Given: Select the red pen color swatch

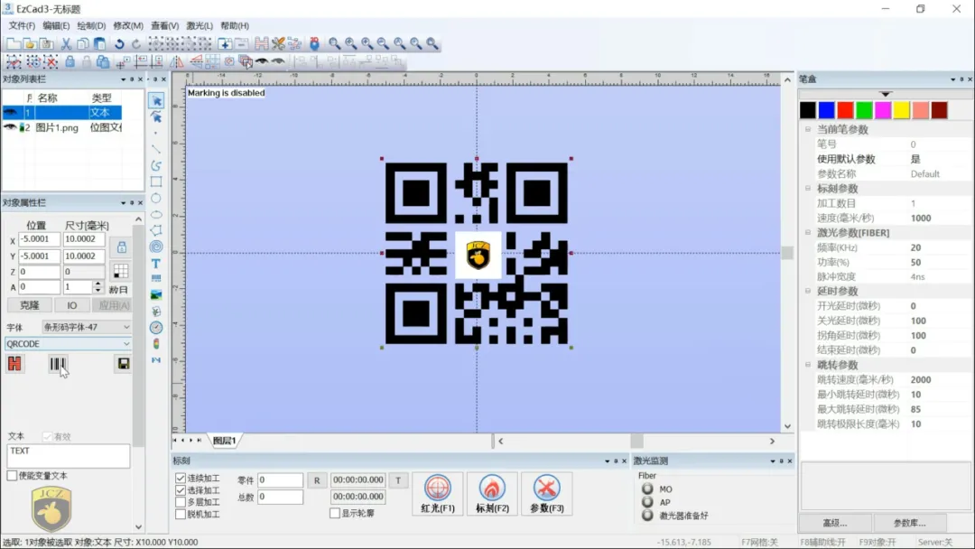Looking at the screenshot, I should point(845,110).
